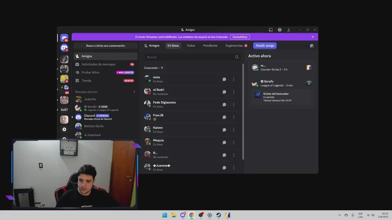Screen dimensions: 392x220
Task: Click the microphone icon in the system tray
Action: click(x=353, y=215)
